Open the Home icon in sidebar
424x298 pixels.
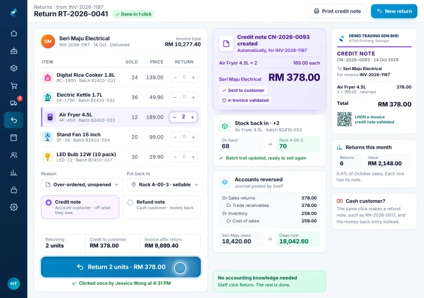(14, 34)
